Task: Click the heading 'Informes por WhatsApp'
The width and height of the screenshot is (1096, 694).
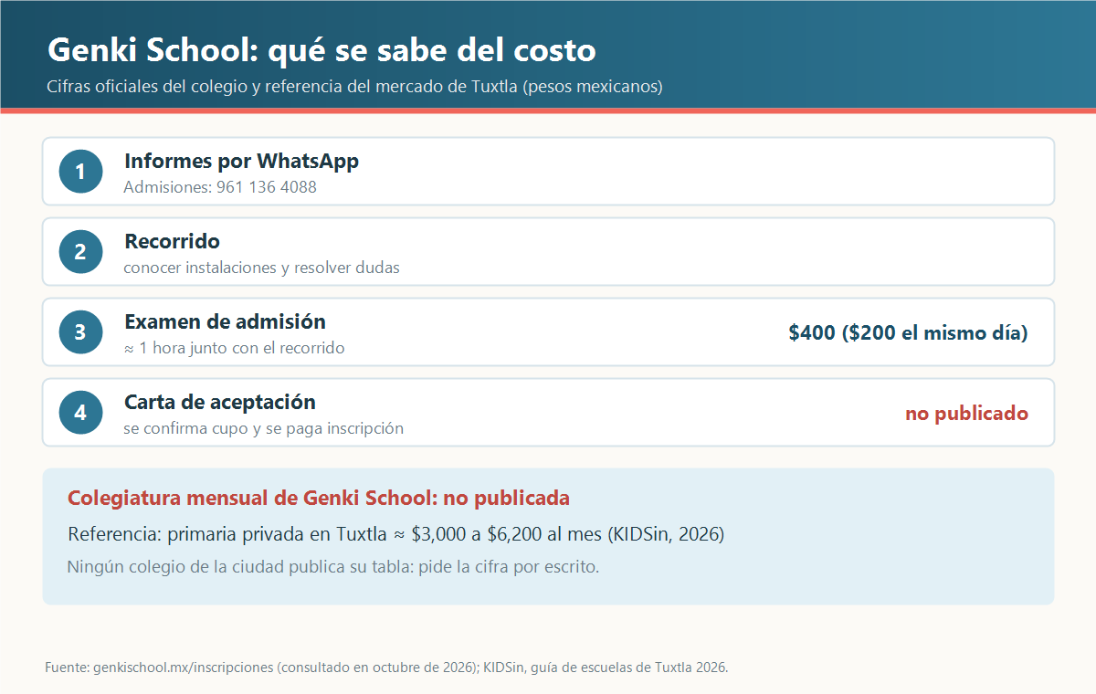Action: coord(241,162)
